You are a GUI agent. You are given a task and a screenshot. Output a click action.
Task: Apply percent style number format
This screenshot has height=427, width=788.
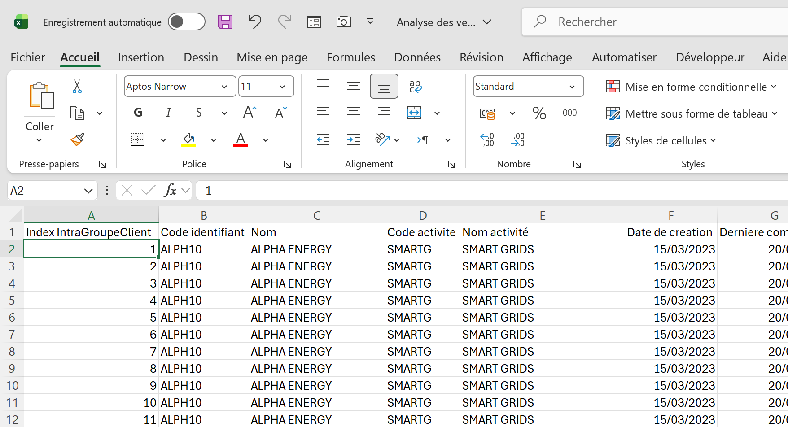click(x=539, y=113)
